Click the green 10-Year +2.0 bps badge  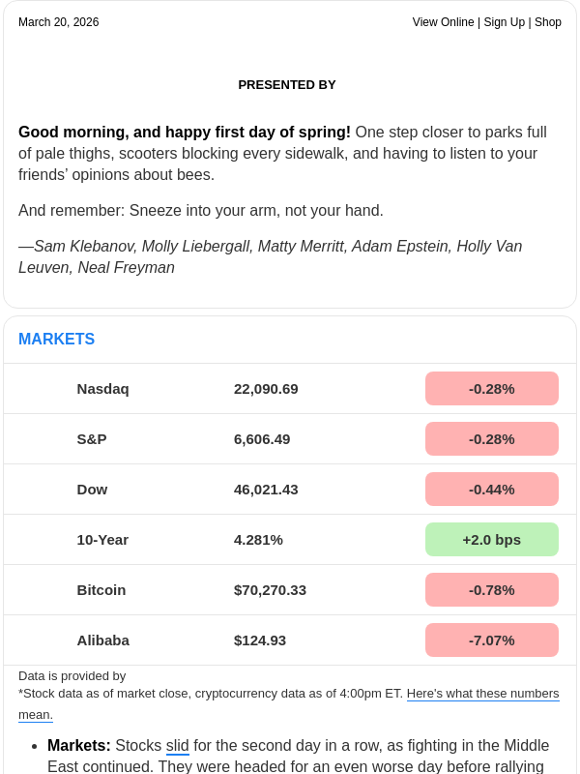point(491,539)
